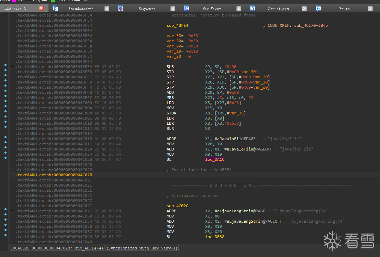Select the var_30= -0x30 definition
380x257 pixels.
(x=182, y=41)
